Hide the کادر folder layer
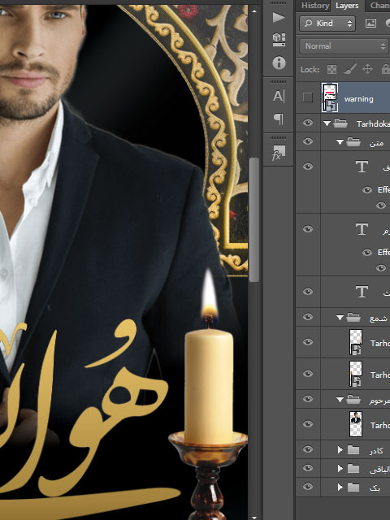The image size is (390, 520). coord(308,449)
